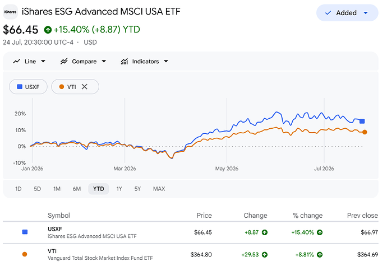Click the Compare chart icon
Viewport: 387px width, 266px height.
click(x=64, y=62)
